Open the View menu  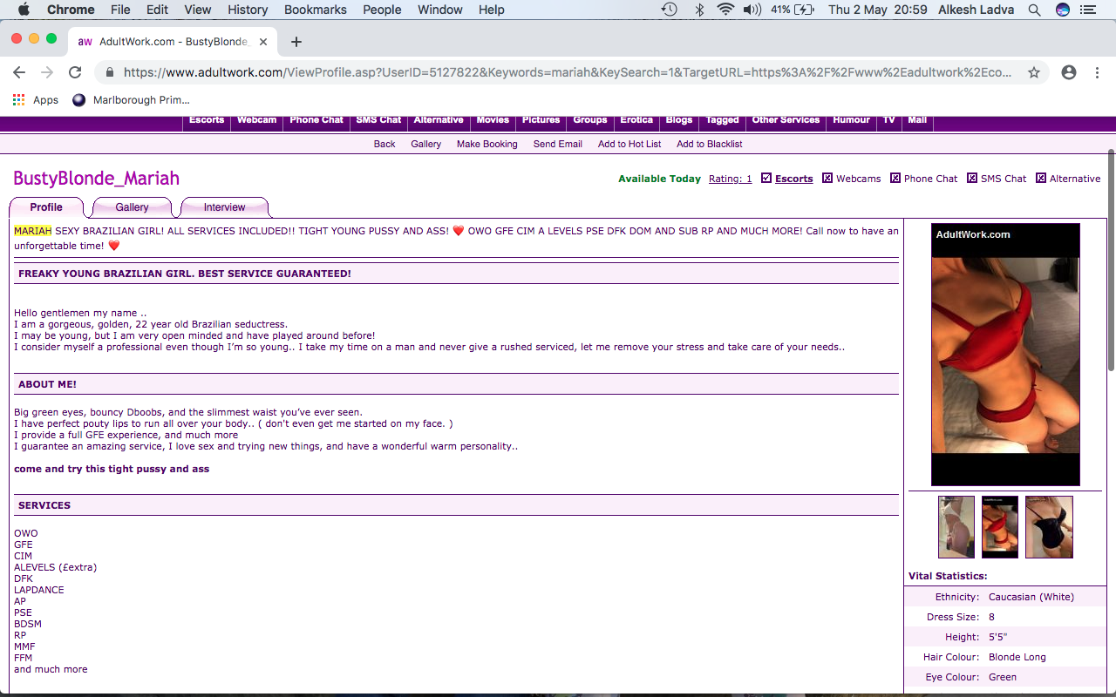pyautogui.click(x=198, y=10)
